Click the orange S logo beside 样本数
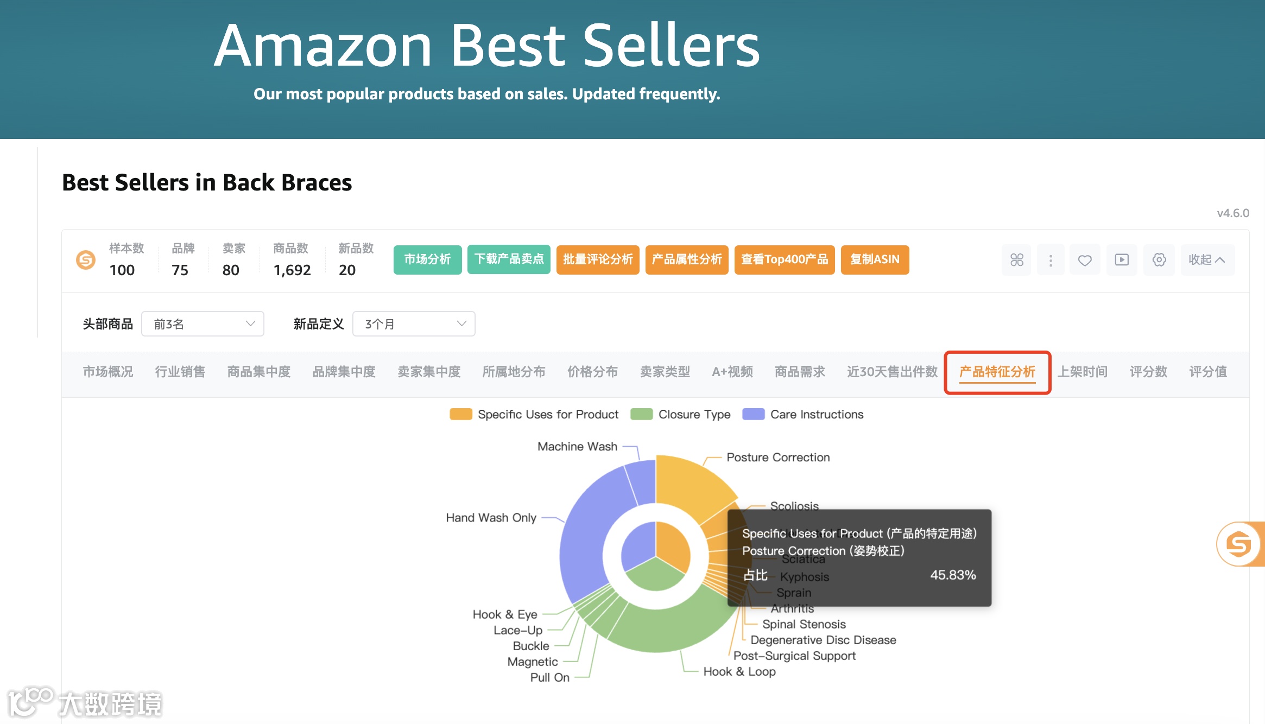The width and height of the screenshot is (1265, 724). (86, 260)
